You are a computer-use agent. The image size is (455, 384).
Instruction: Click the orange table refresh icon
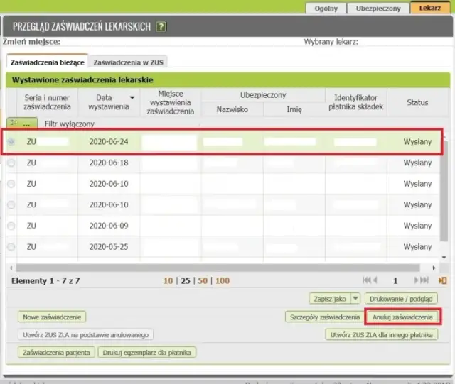(443, 281)
